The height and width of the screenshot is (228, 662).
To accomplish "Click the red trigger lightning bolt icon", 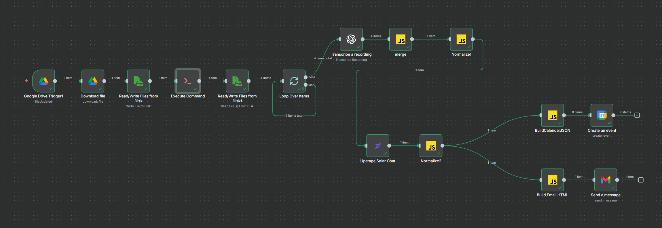I will coord(26,81).
